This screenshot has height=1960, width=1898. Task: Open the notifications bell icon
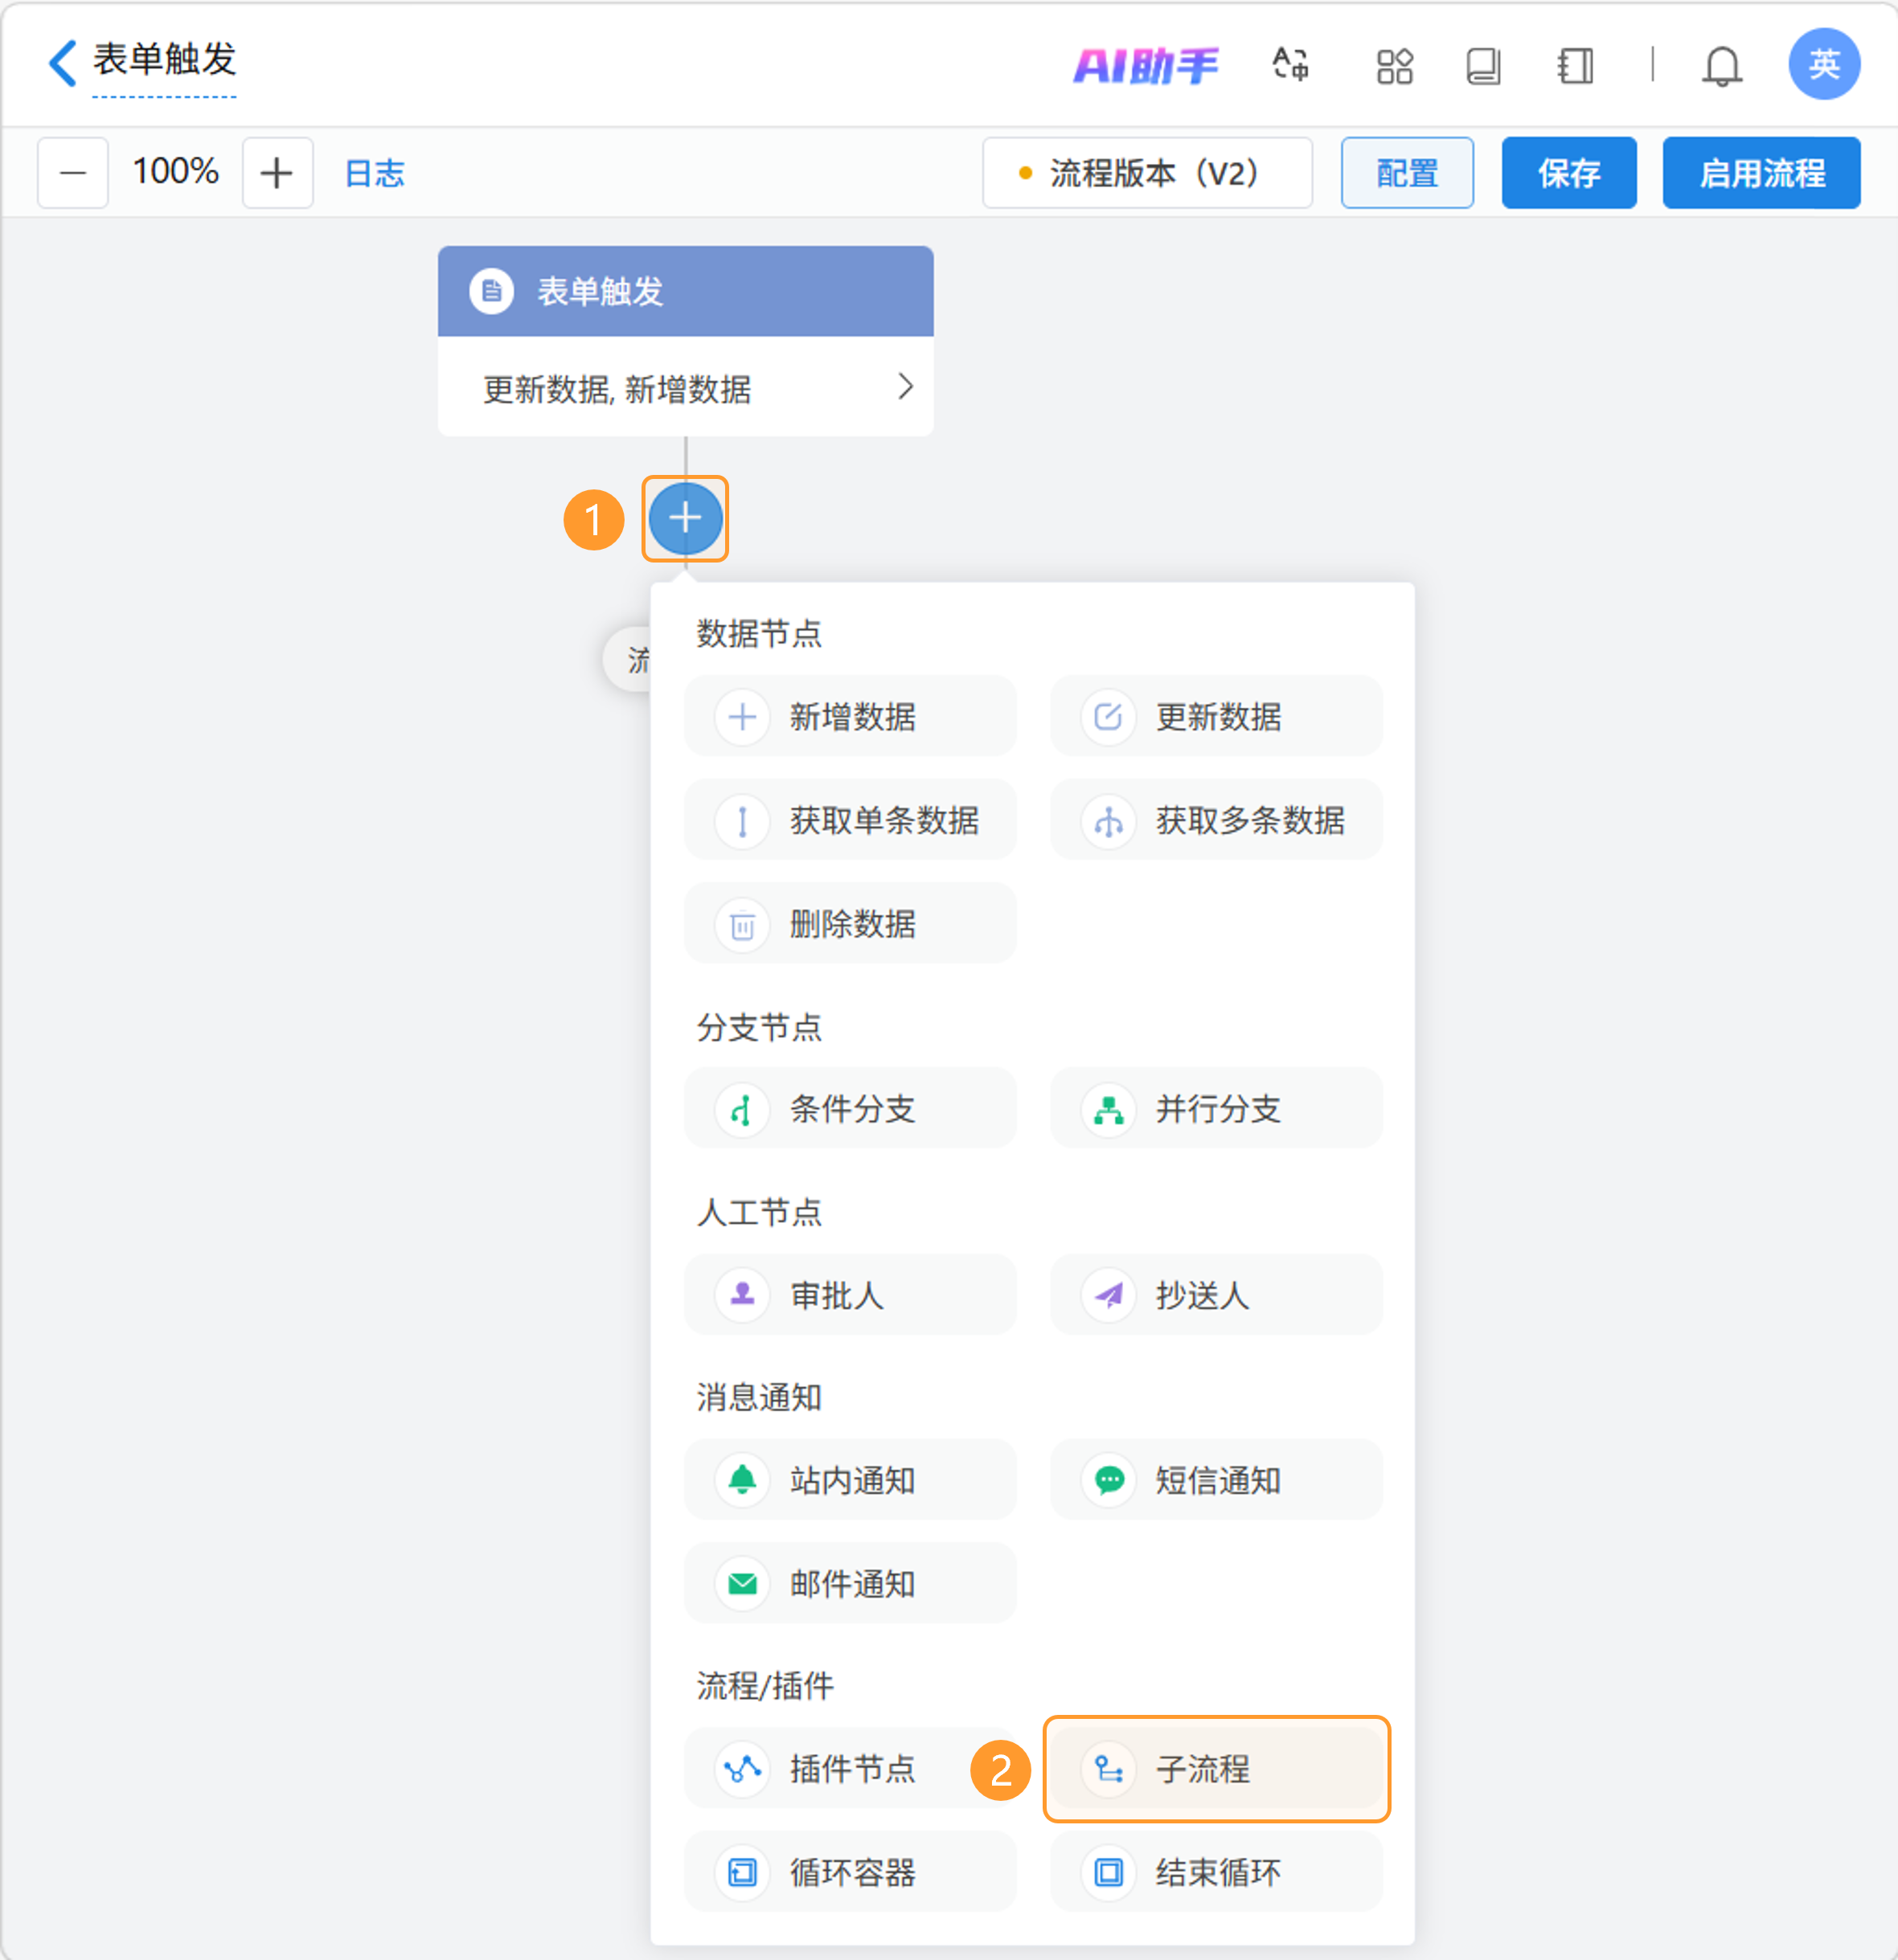pos(1721,66)
